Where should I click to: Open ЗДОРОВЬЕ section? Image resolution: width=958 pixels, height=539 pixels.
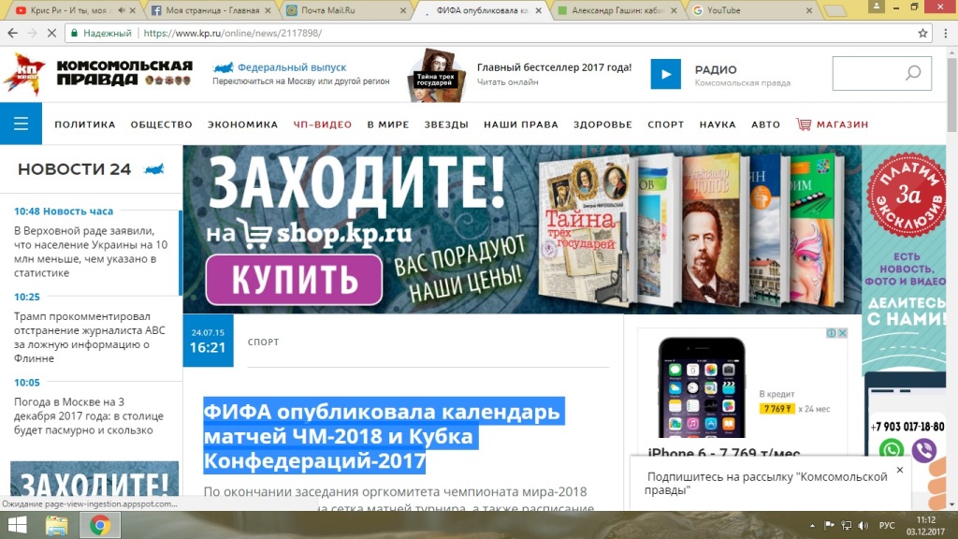[602, 124]
